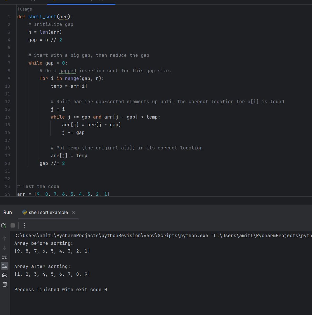Viewport: 312px width, 315px height.
Task: Rerun the shell sort example script
Action: [x=4, y=225]
